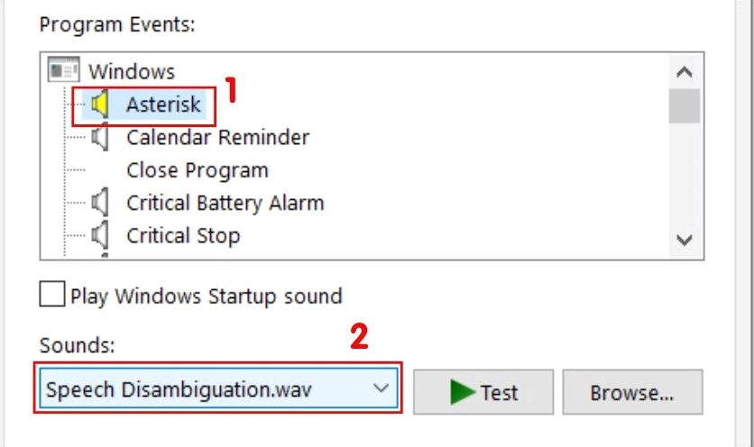Image resolution: width=754 pixels, height=447 pixels.
Task: Click the speaker icon beside Calendar Reminder
Action: point(101,138)
